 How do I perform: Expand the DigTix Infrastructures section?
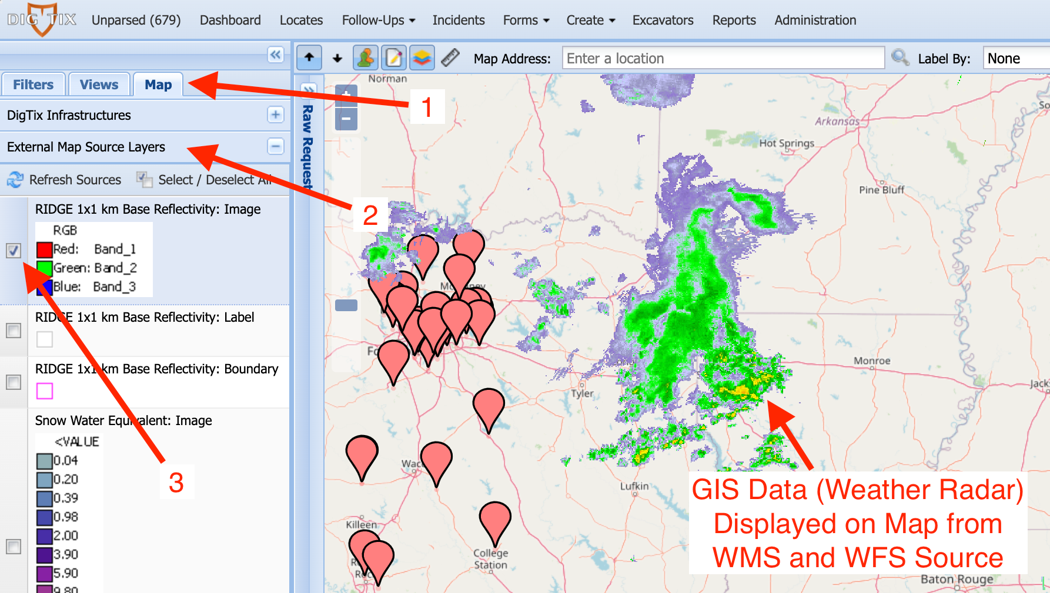276,114
